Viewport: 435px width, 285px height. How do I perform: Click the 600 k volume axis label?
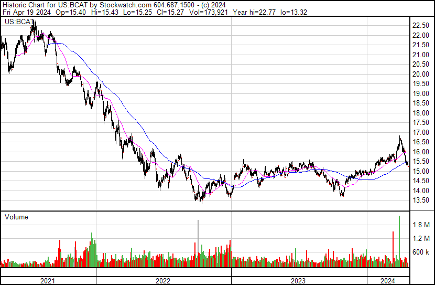421,252
